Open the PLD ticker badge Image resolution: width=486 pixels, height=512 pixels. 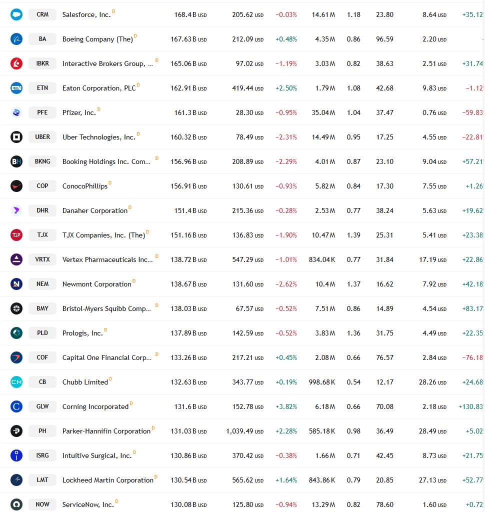42,332
